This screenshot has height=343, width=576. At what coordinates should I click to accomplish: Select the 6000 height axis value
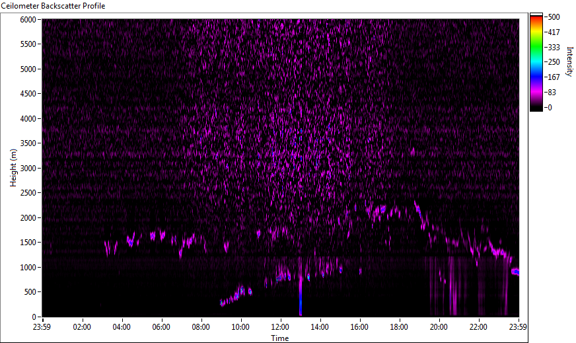[x=28, y=19]
